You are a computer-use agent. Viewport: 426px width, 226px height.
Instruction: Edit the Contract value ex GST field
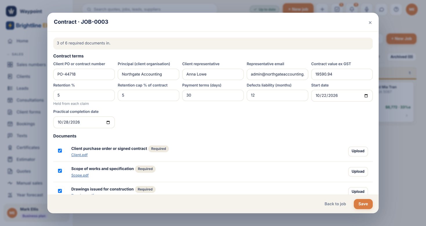(x=342, y=74)
